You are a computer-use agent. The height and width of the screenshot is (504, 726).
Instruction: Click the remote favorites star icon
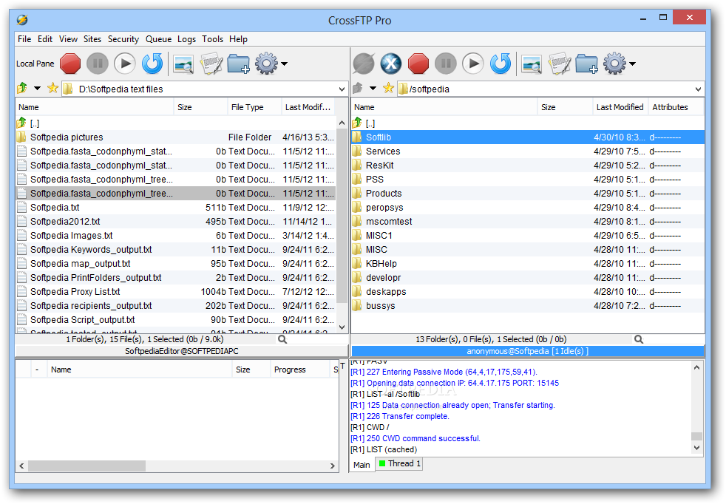pyautogui.click(x=388, y=88)
